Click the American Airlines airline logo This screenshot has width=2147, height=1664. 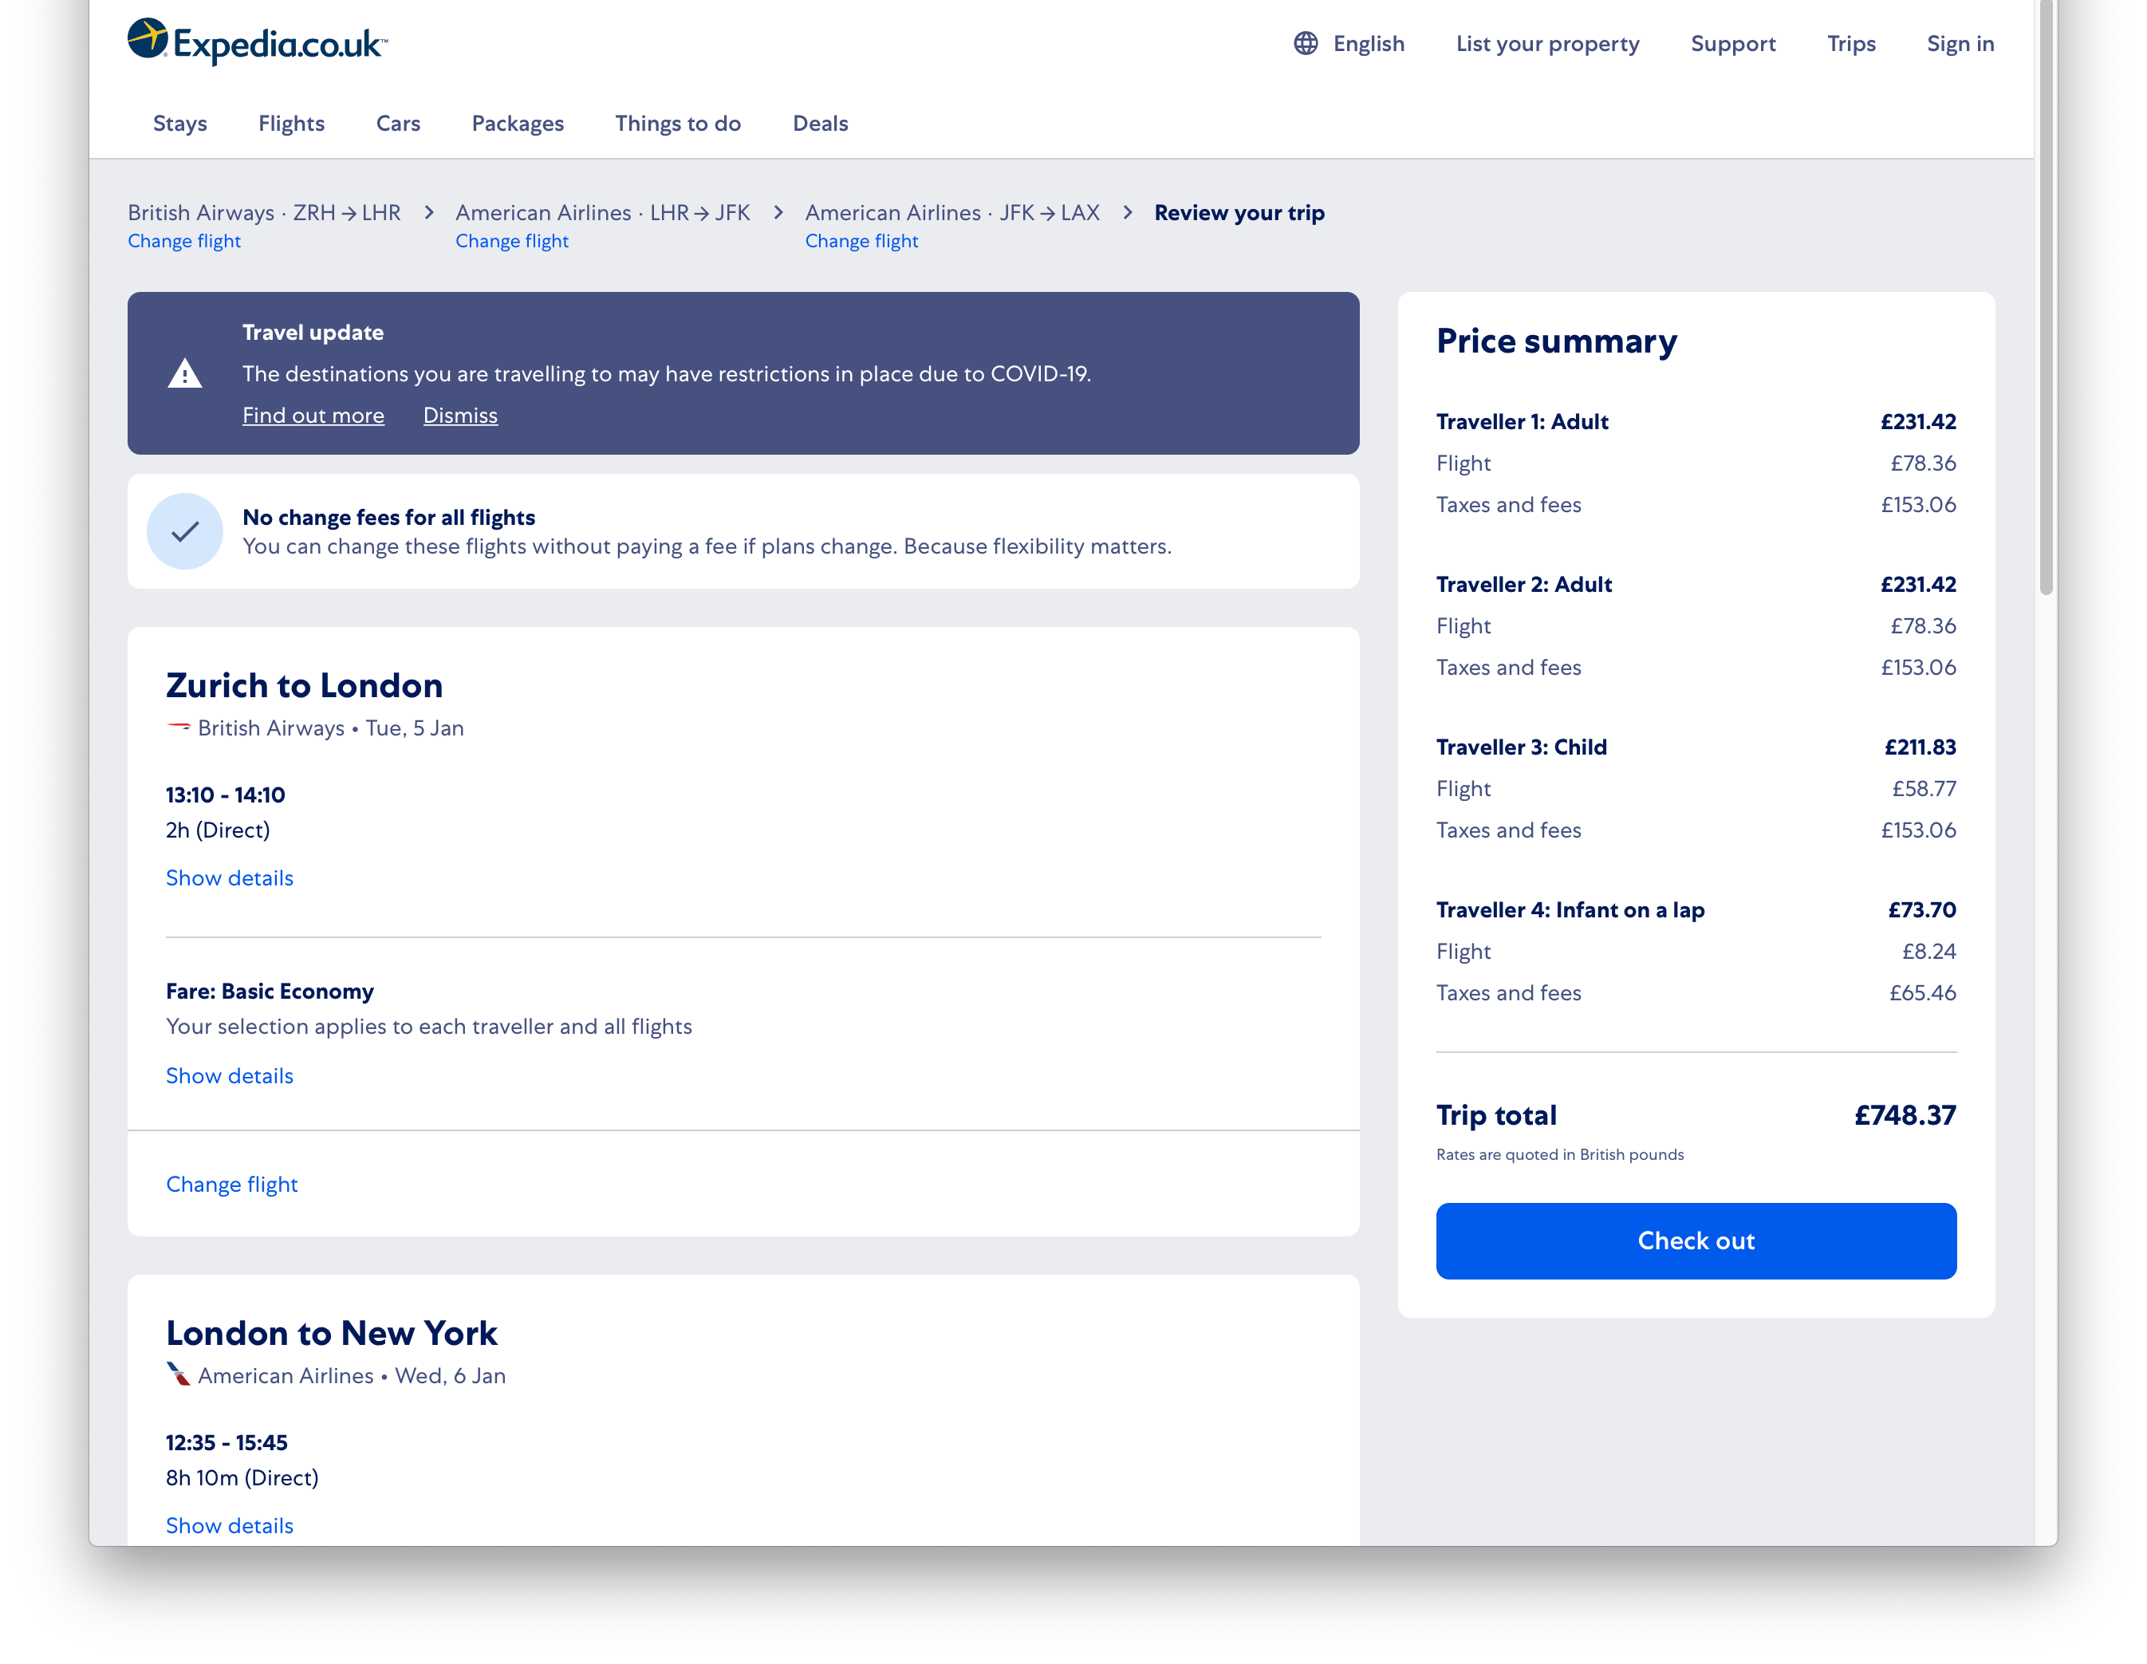pos(178,1375)
